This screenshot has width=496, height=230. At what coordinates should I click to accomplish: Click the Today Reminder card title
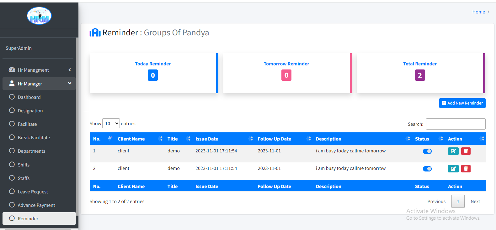click(x=153, y=64)
